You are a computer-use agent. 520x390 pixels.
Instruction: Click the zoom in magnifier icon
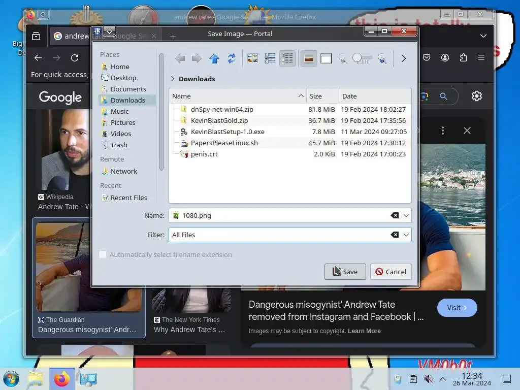[382, 59]
